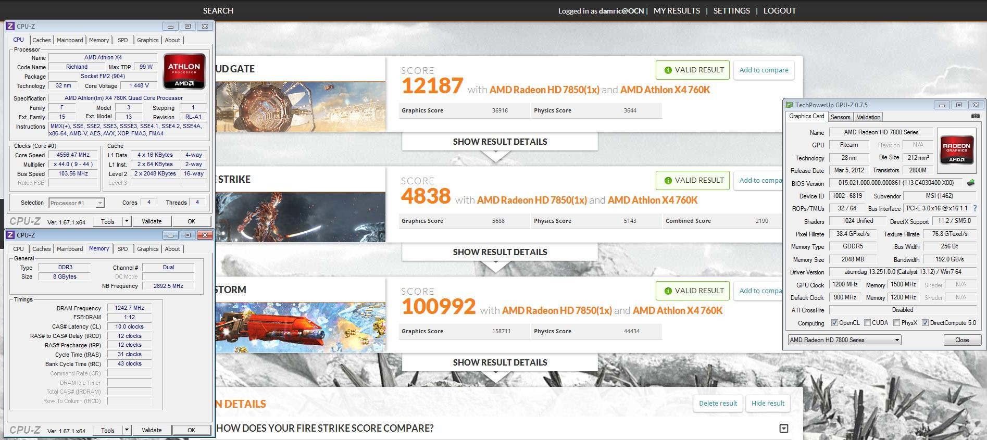Maximize the top CPU-Z window

point(188,26)
